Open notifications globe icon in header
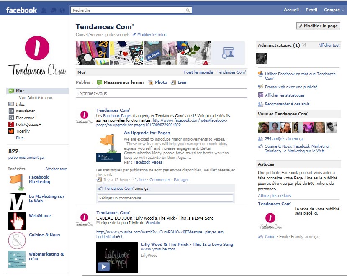Screen dimensions: 347x276 (x=62, y=10)
